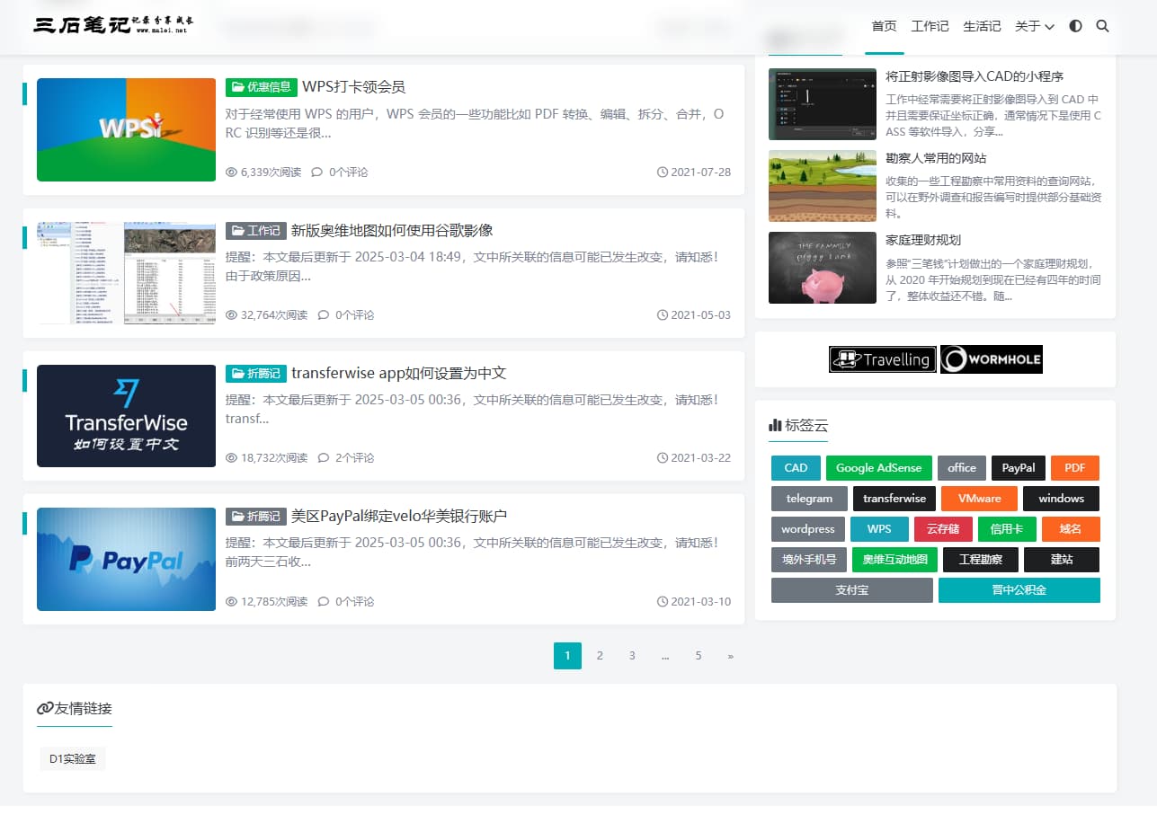Click the chain-link icon beside 友情链接
This screenshot has width=1157, height=823.
coord(44,709)
